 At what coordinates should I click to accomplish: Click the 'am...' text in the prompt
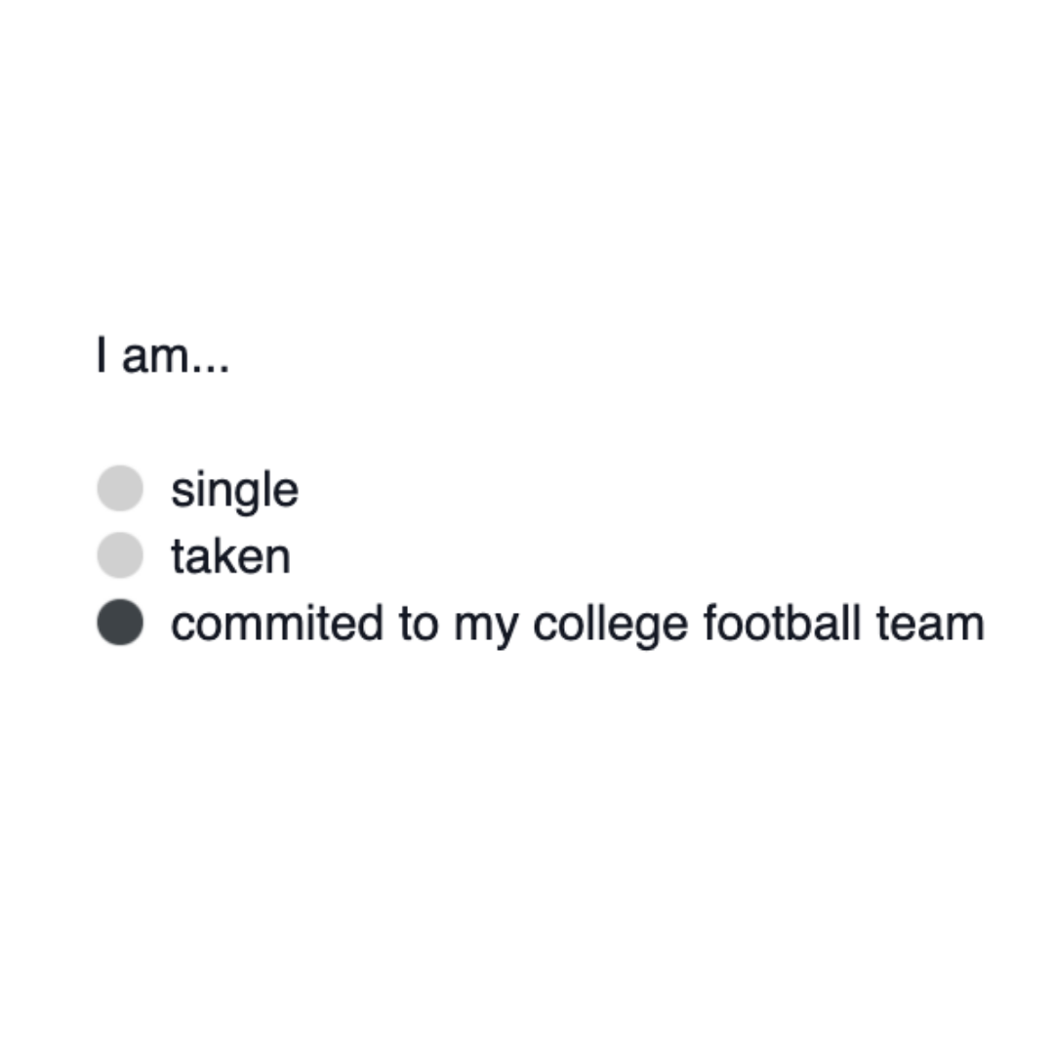pos(176,357)
